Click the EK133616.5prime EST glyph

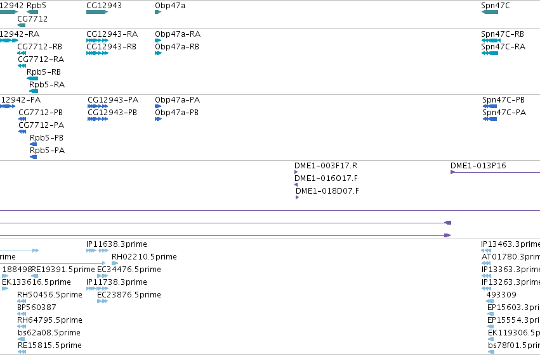[5, 289]
